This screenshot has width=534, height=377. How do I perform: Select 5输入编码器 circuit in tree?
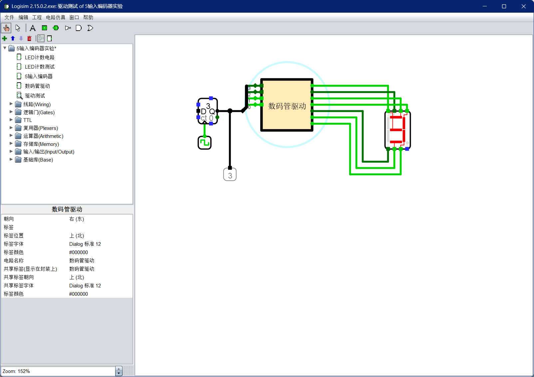(39, 76)
